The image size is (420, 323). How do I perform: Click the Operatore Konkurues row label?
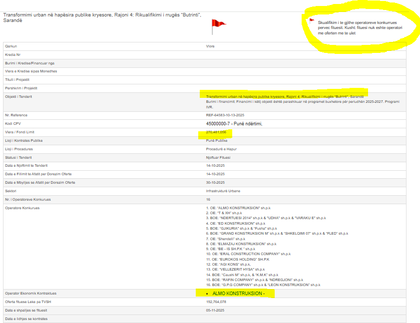(22, 208)
